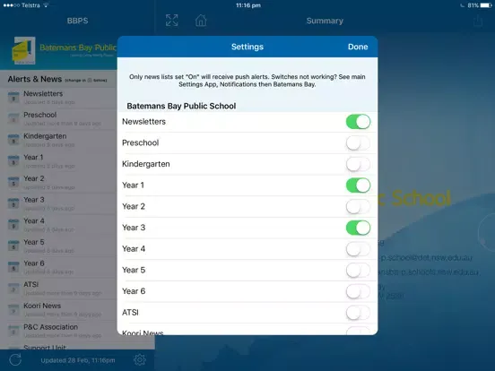Tap Done to close Settings
The image size is (495, 371).
coord(358,47)
